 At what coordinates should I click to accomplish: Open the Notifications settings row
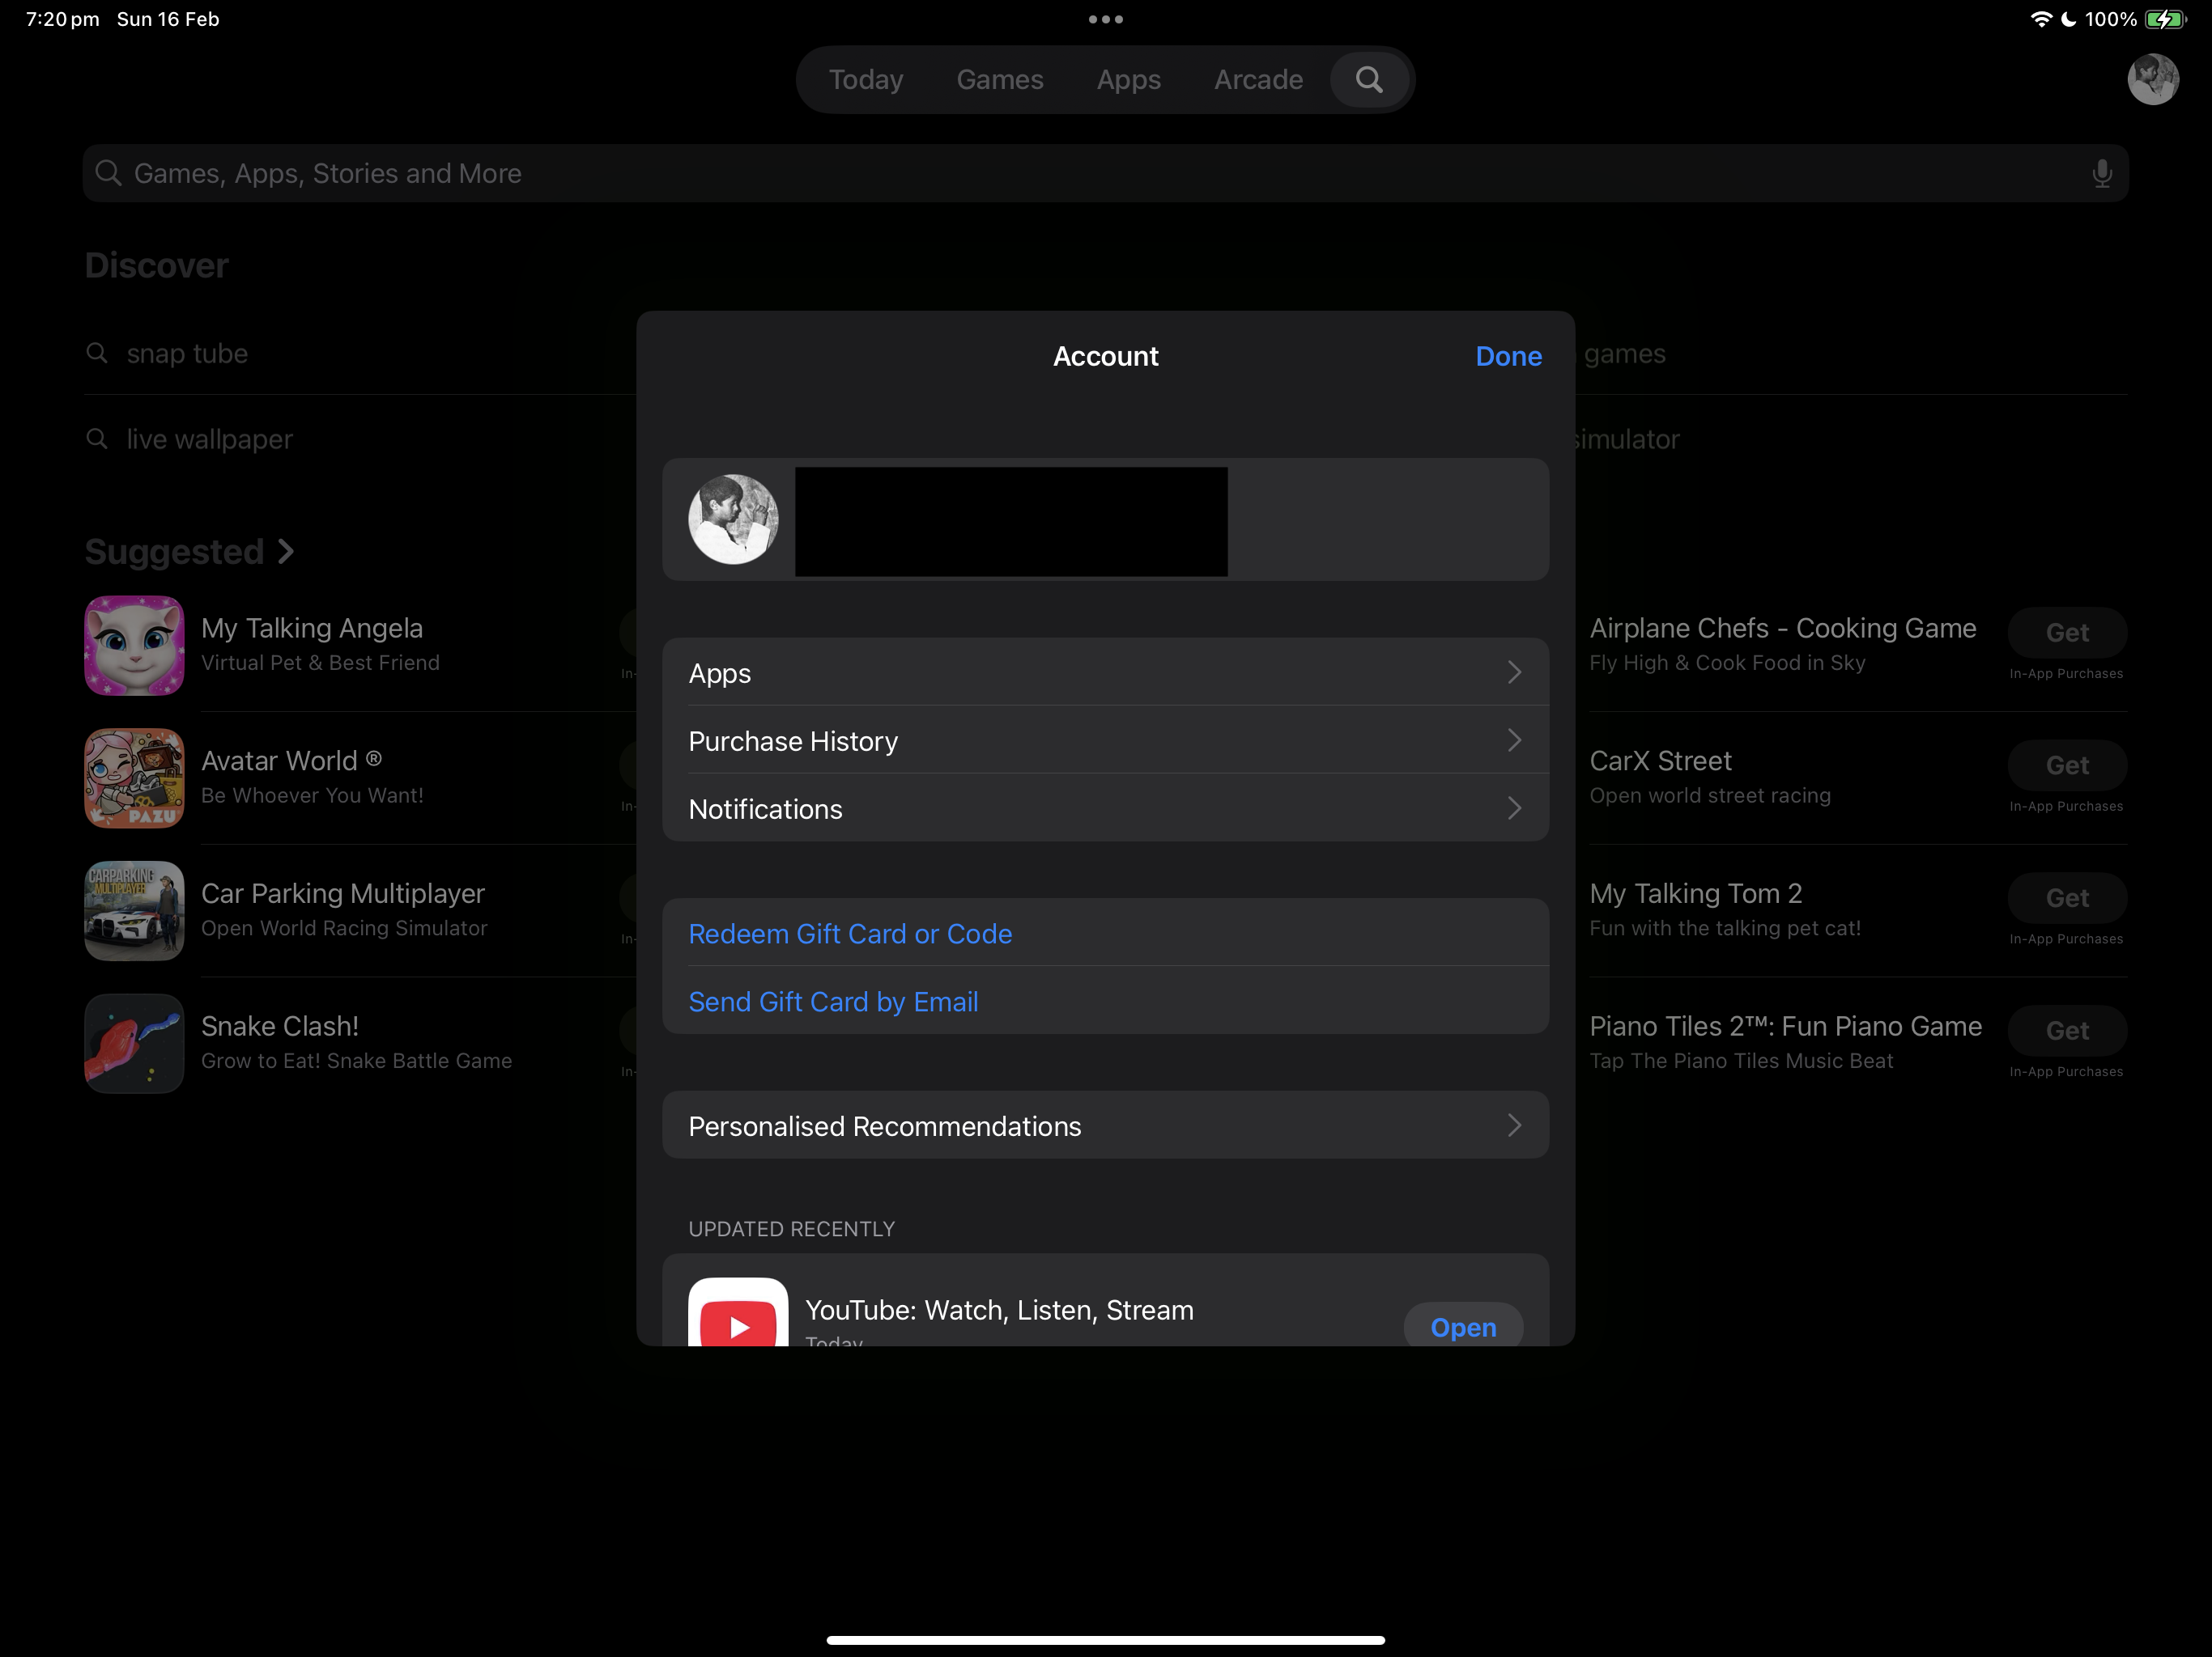pyautogui.click(x=1105, y=808)
